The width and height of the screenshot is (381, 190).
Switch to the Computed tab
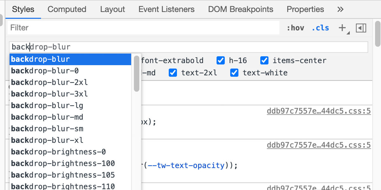(x=67, y=9)
